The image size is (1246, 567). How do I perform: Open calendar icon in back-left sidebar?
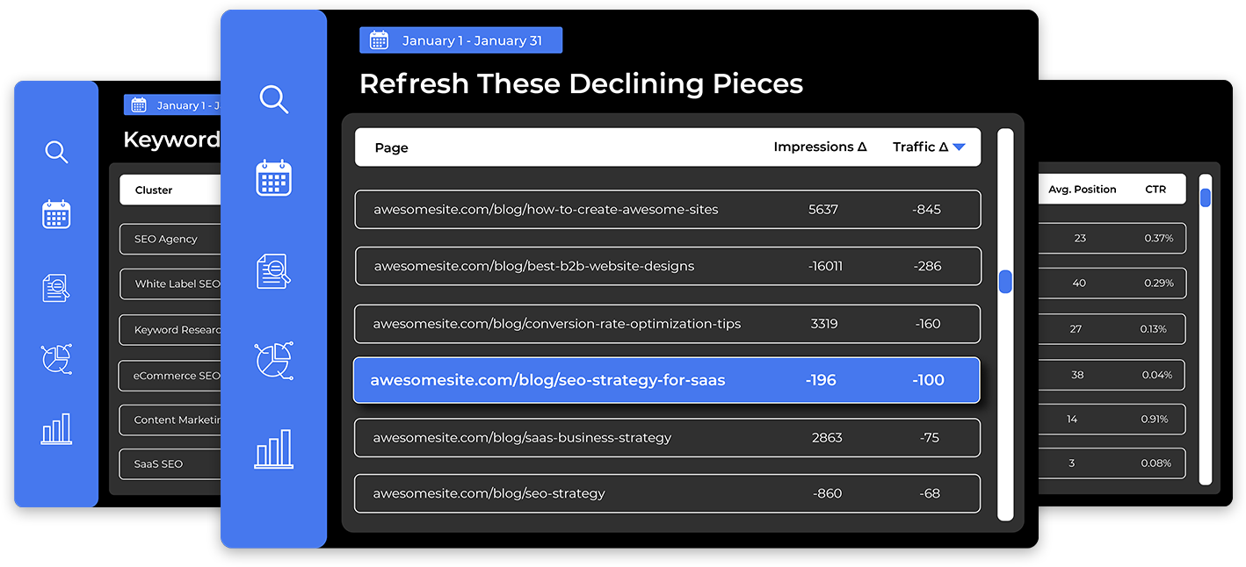coord(56,214)
